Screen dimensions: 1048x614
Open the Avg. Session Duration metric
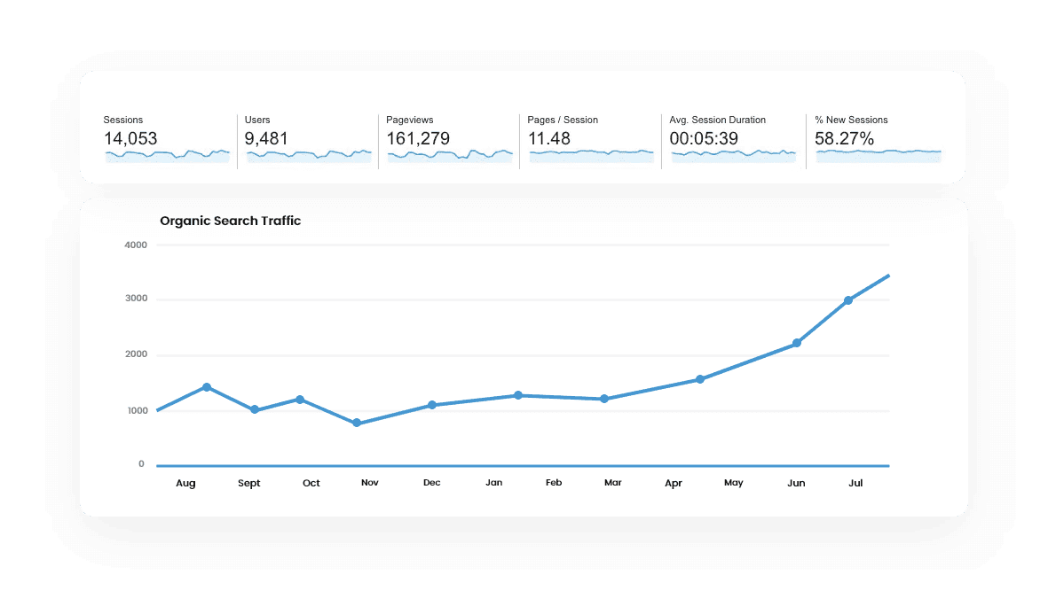(733, 137)
